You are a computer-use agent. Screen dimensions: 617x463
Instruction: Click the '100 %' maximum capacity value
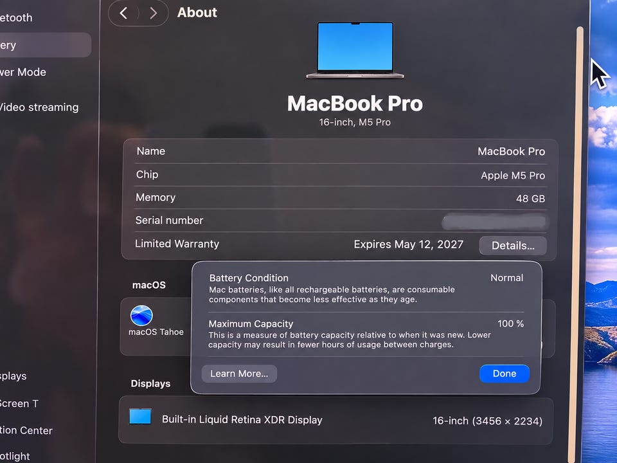pyautogui.click(x=511, y=323)
